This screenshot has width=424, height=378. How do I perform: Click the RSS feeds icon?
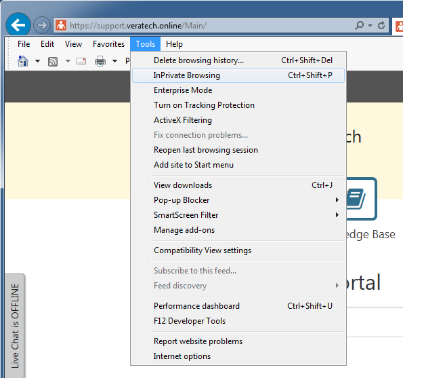point(53,62)
